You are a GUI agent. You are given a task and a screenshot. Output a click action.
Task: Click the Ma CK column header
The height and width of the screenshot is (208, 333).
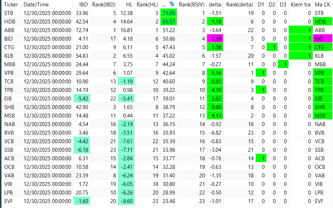[322, 5]
